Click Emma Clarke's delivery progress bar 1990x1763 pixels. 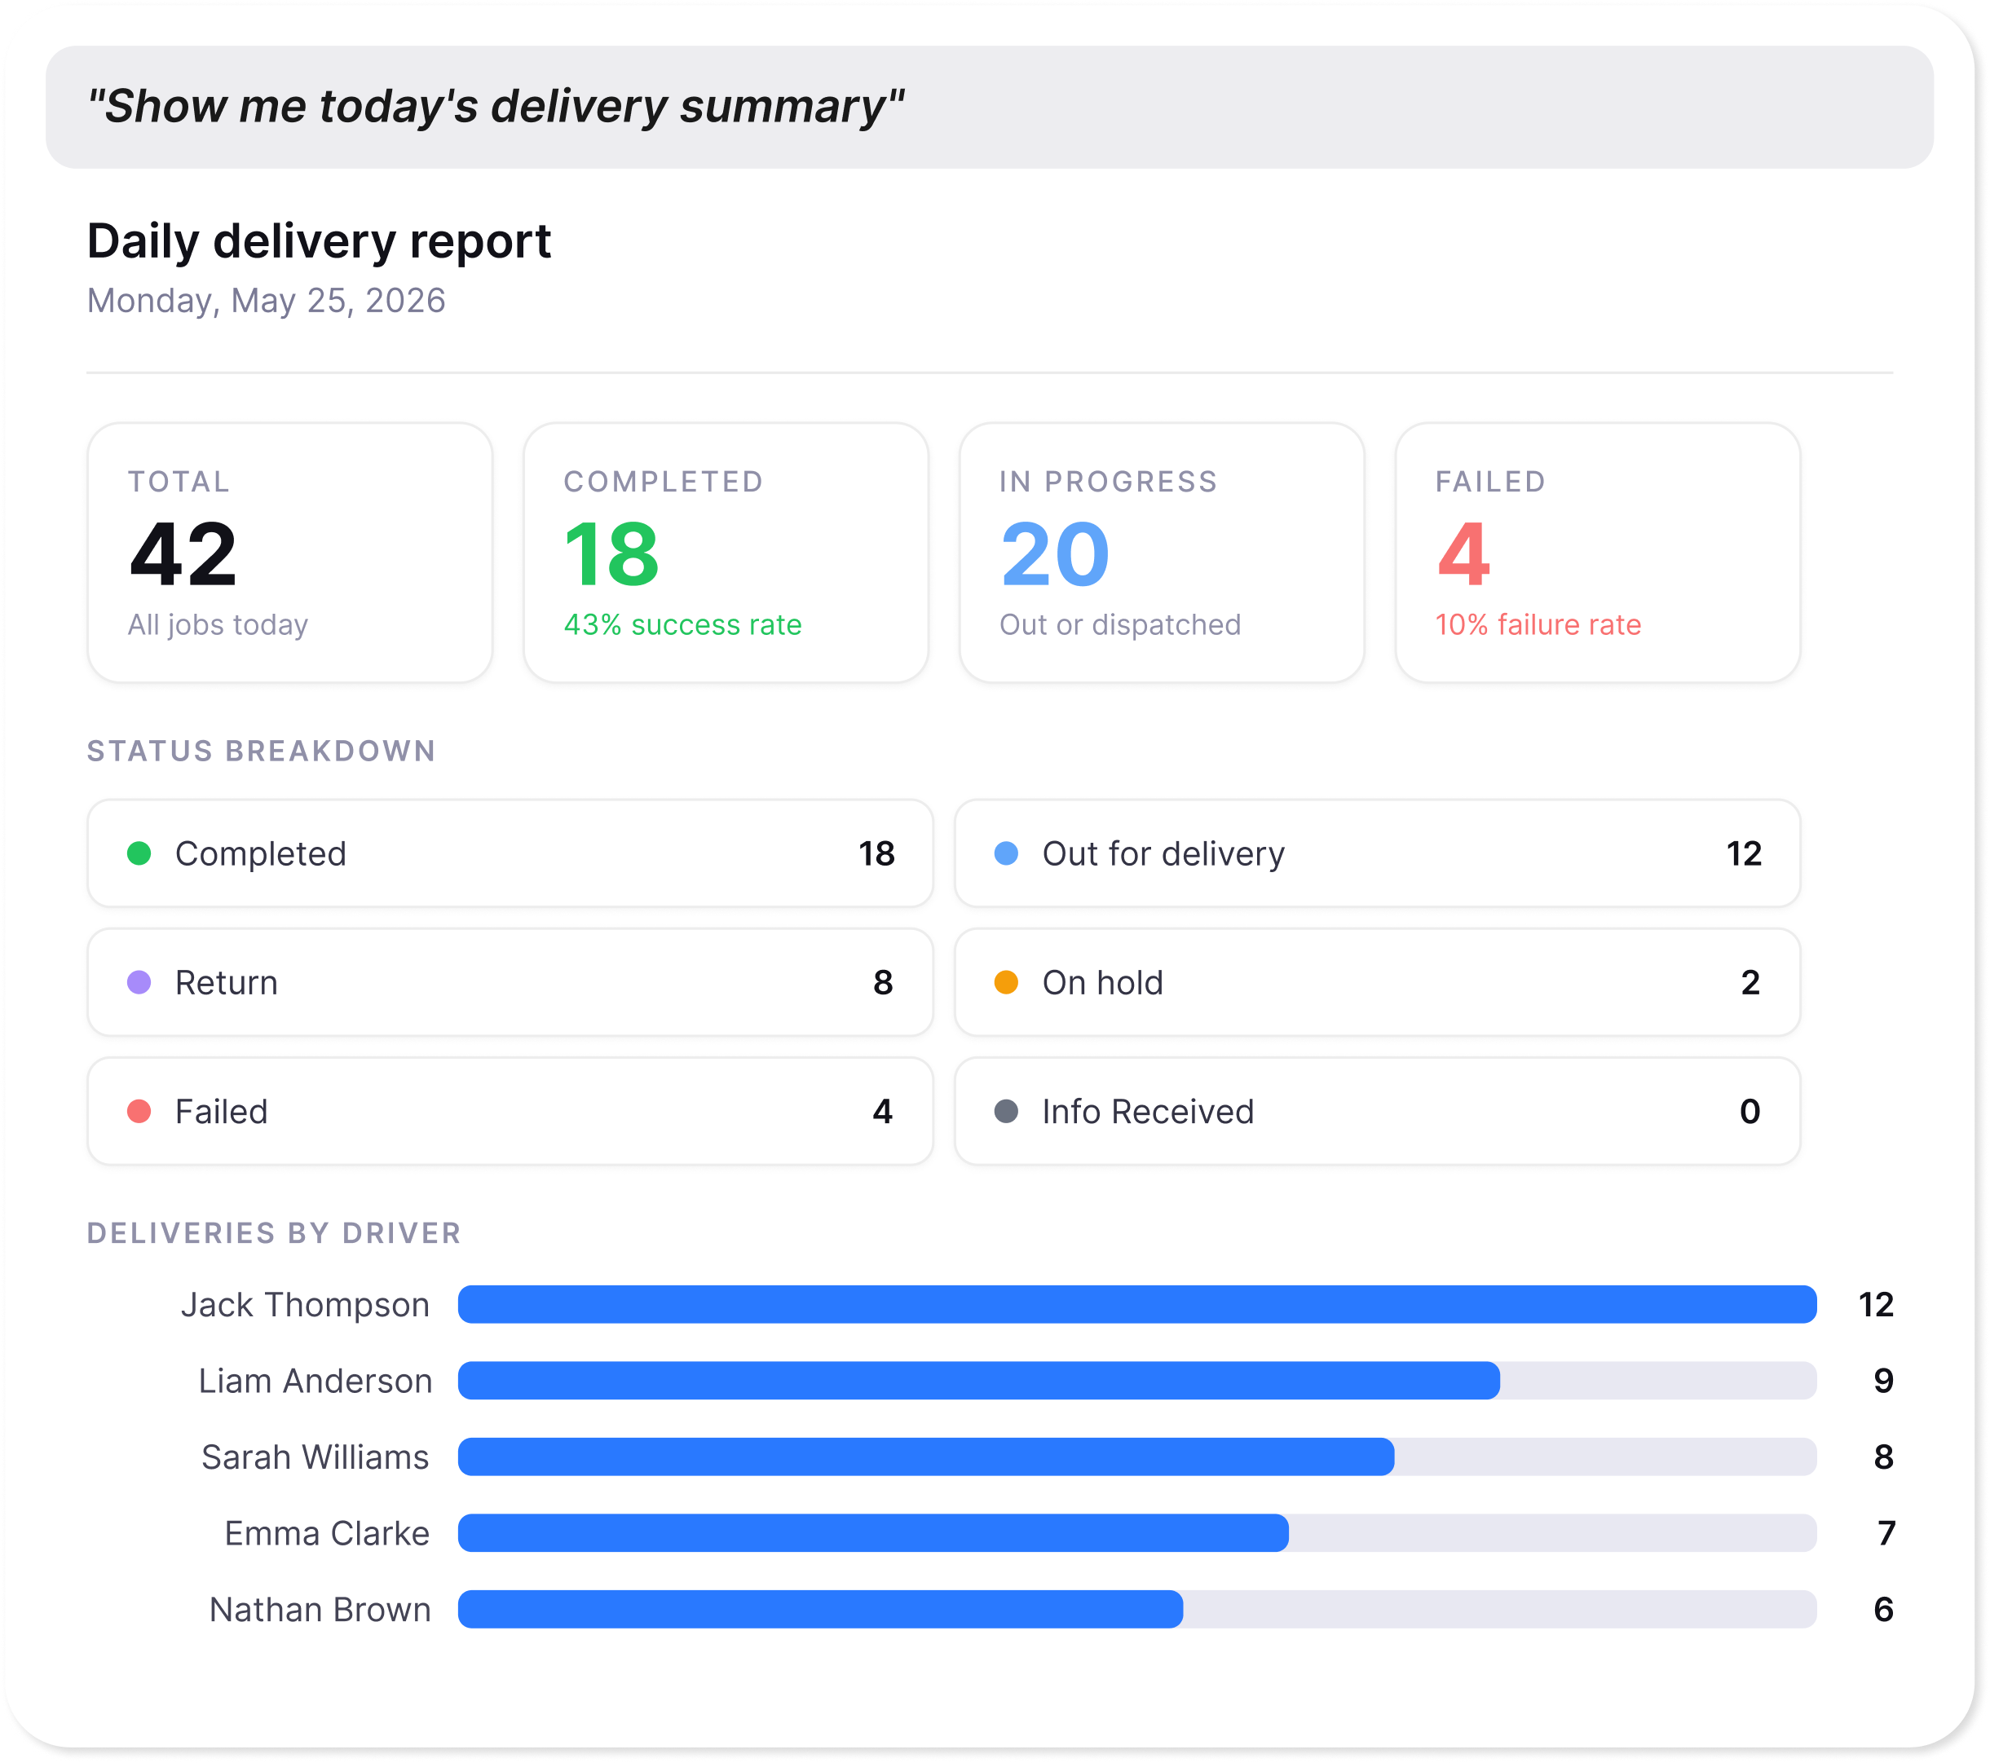1137,1533
